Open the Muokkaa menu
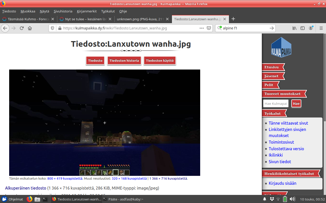 click(x=28, y=11)
